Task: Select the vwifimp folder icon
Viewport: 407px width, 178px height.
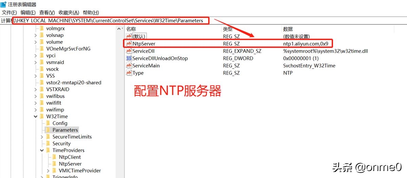Action: coord(42,110)
